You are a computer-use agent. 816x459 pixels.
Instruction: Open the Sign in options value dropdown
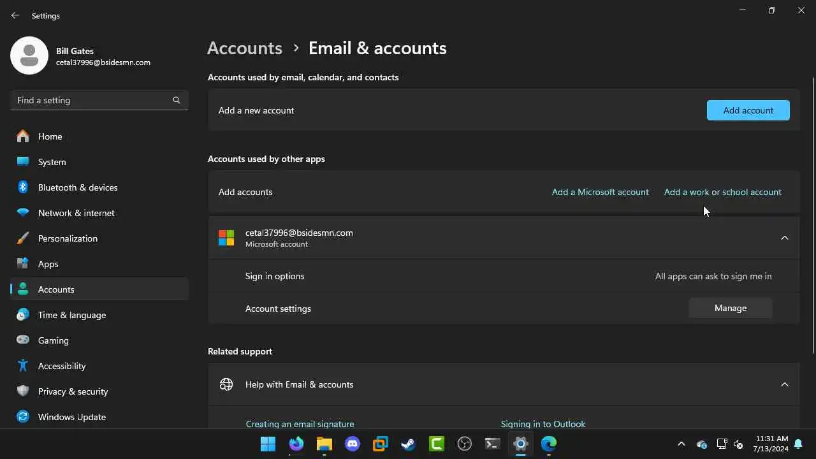(713, 276)
